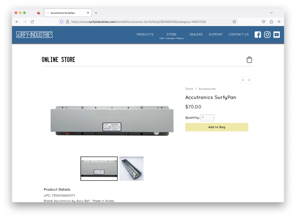
Task: Select the first product thumbnail with label
Action: (x=99, y=169)
